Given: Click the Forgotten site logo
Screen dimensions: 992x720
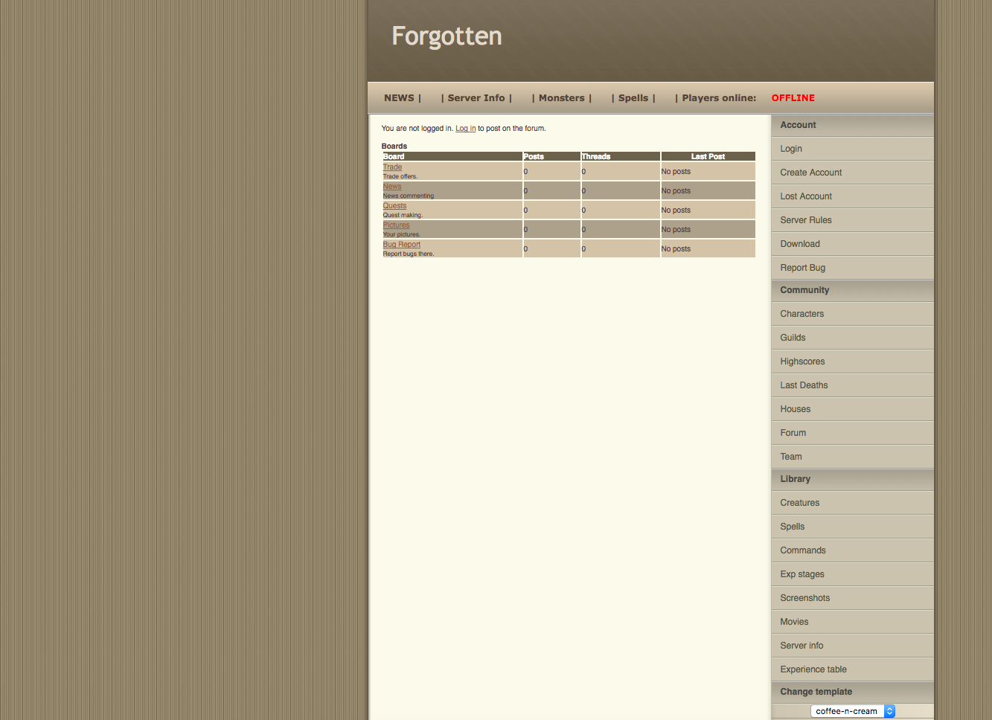Looking at the screenshot, I should click(447, 36).
